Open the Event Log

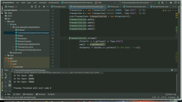click(x=171, y=94)
